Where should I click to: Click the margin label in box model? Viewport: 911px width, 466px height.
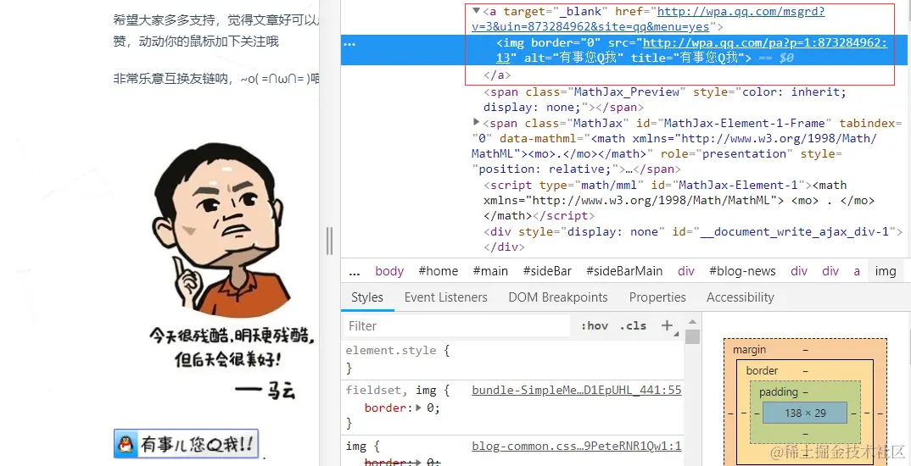pyautogui.click(x=749, y=349)
